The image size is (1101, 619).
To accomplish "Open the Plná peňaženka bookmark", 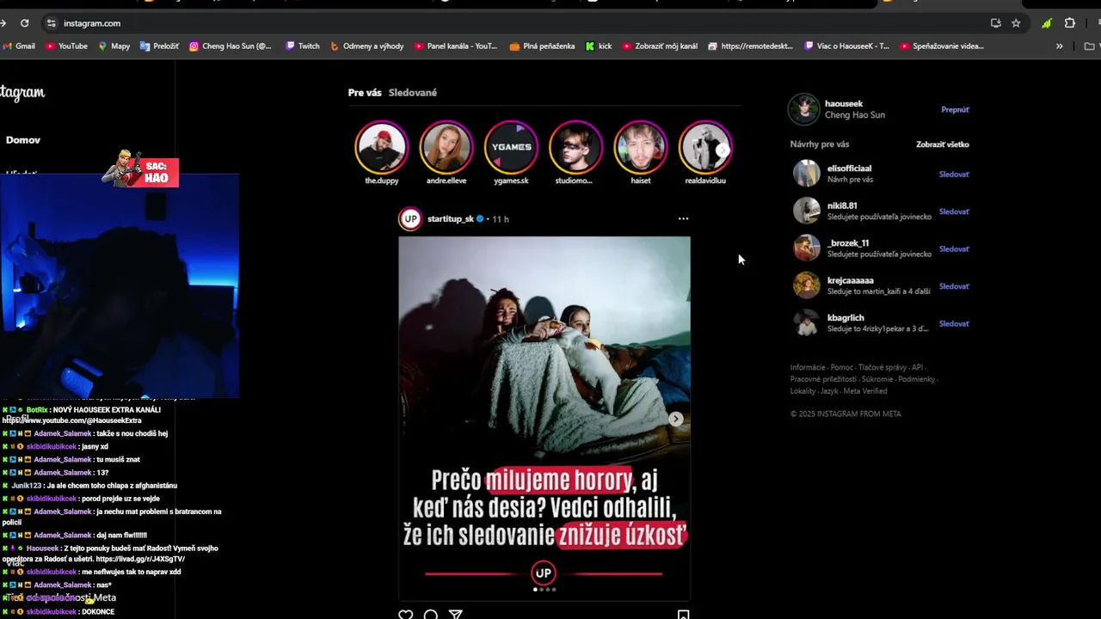I will coord(543,46).
